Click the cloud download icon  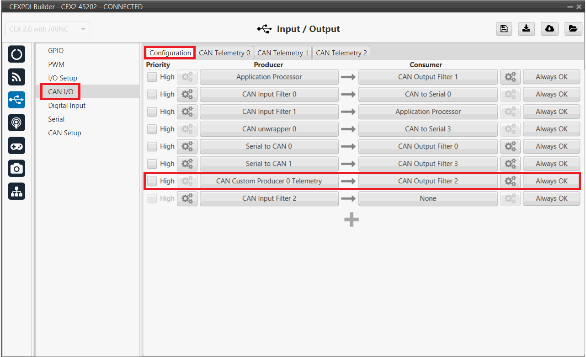549,29
